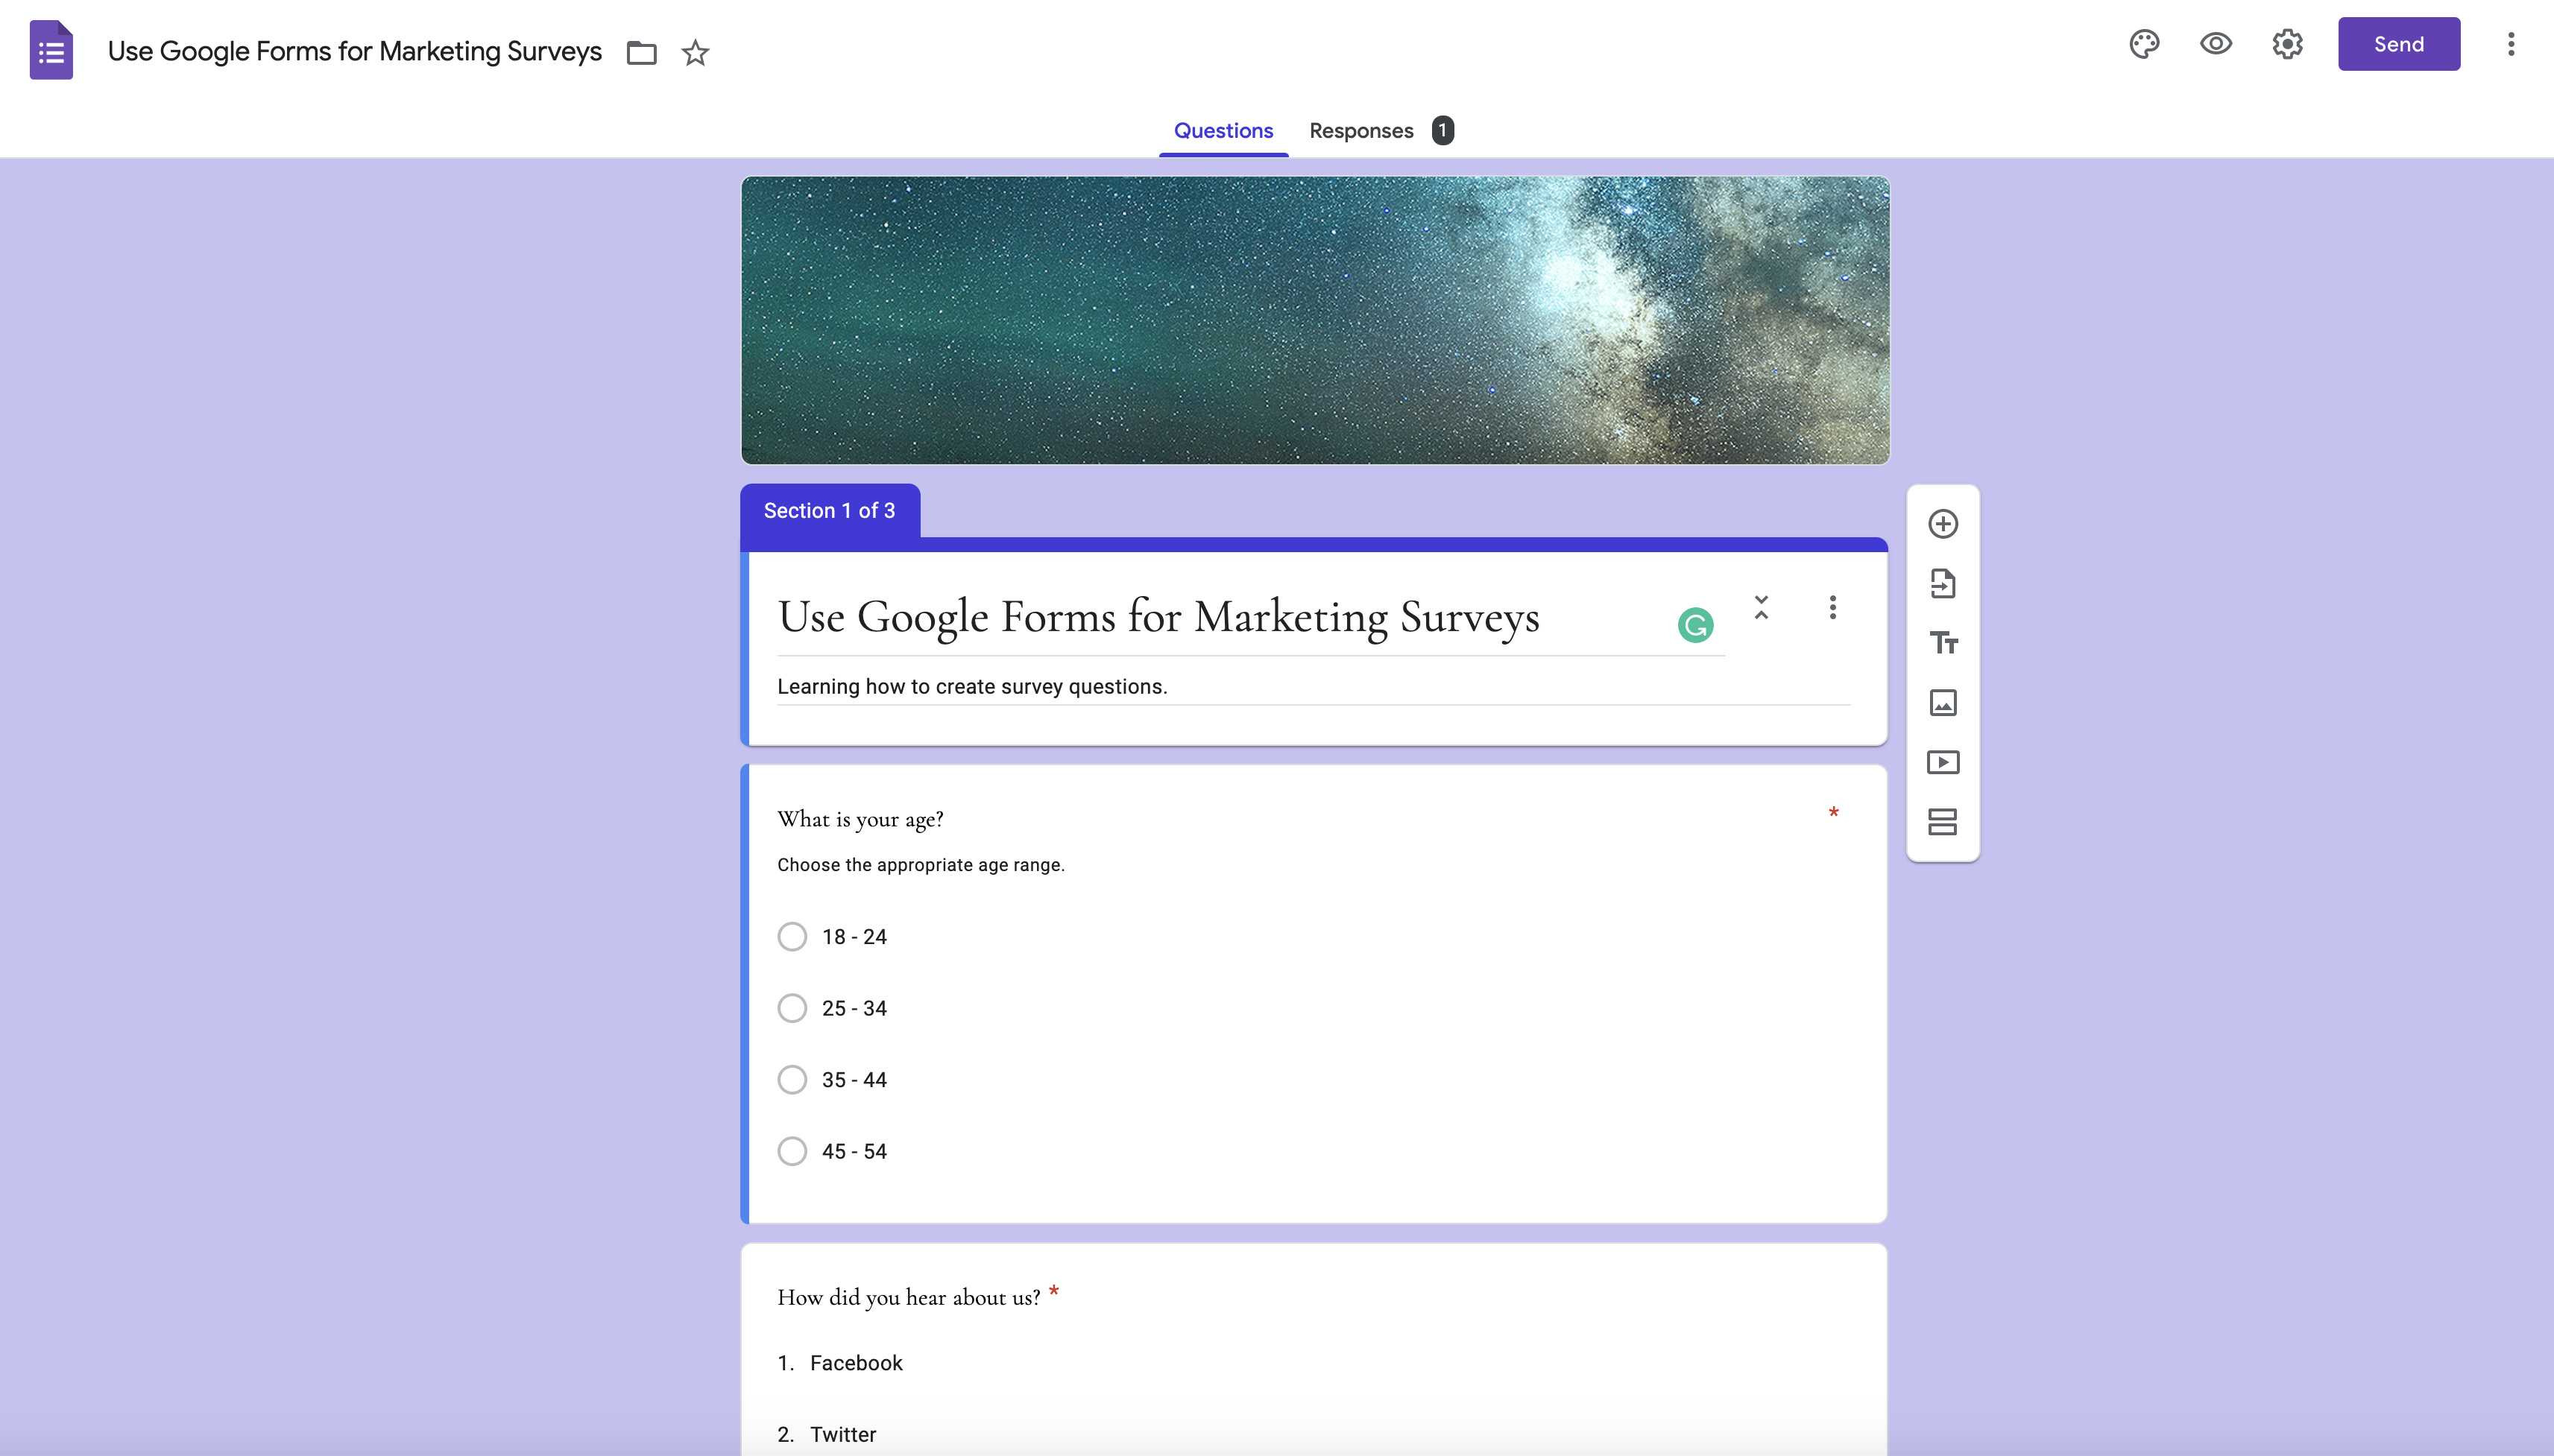This screenshot has height=1456, width=2554.
Task: Click the Preview eye icon
Action: click(x=2216, y=44)
